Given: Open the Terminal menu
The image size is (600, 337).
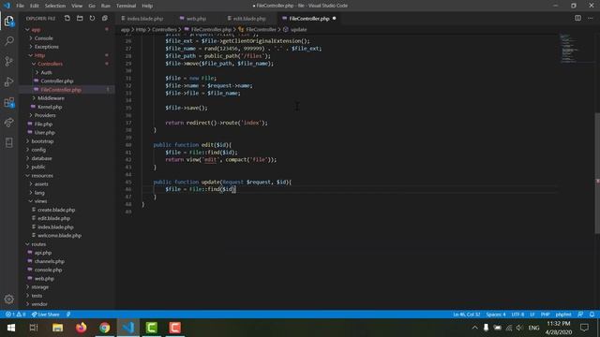Looking at the screenshot, I should point(126,6).
